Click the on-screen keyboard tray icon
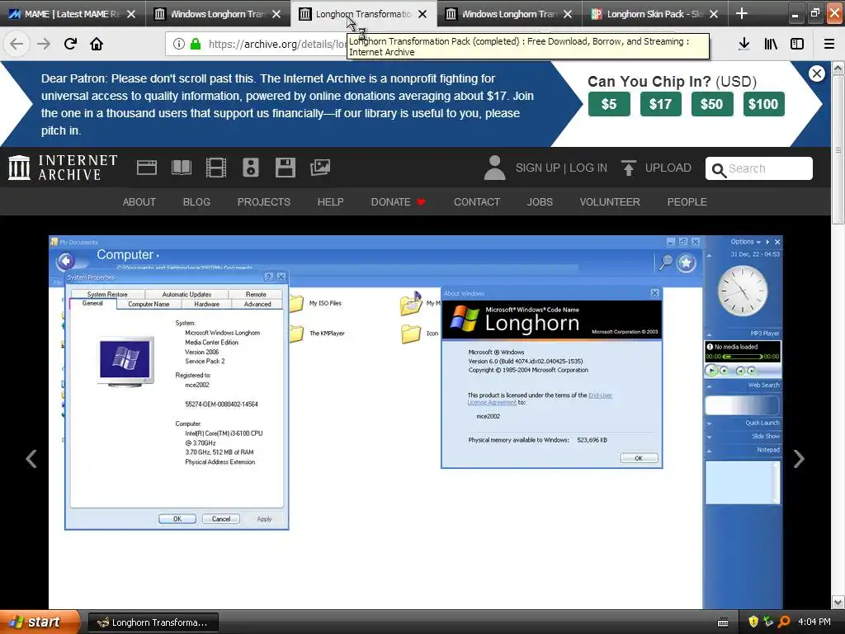Viewport: 845px width, 634px height. tap(723, 622)
